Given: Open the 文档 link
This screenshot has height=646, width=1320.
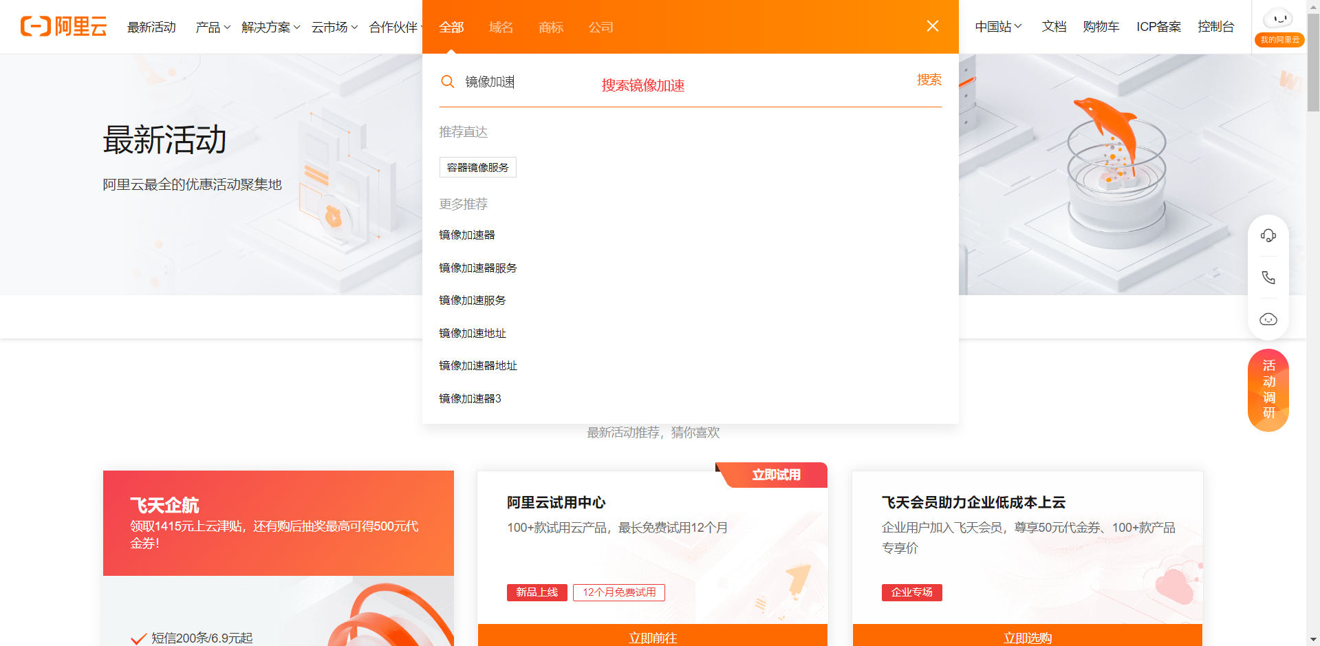Looking at the screenshot, I should pyautogui.click(x=1054, y=27).
